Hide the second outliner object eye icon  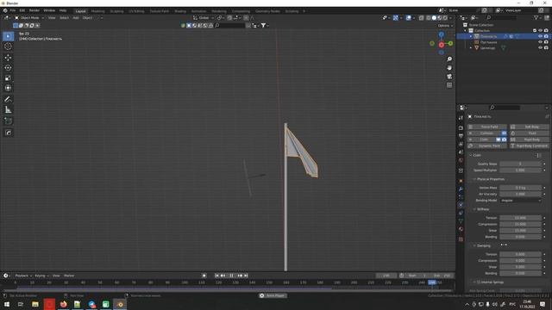coord(540,42)
